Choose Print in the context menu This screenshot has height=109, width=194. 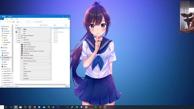(36, 31)
